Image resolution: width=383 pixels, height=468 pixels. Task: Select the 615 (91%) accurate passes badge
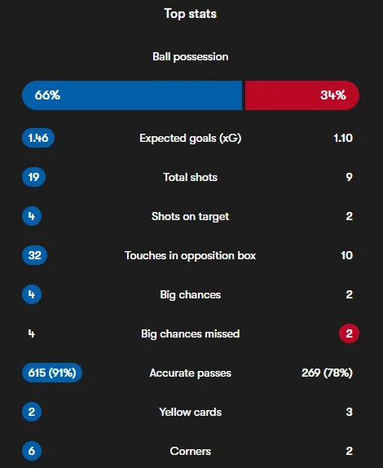[x=52, y=373]
